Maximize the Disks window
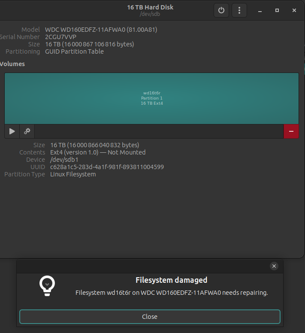 [277, 10]
